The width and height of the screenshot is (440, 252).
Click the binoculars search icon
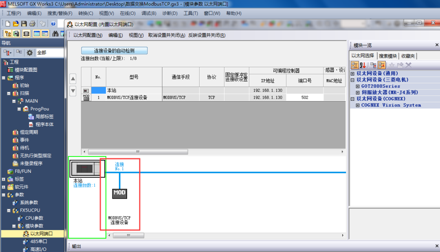[55, 34]
